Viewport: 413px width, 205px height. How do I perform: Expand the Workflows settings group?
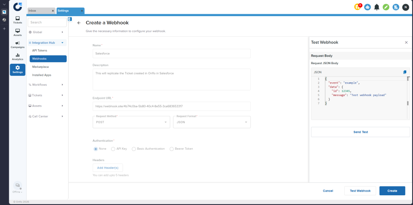[x=47, y=85]
